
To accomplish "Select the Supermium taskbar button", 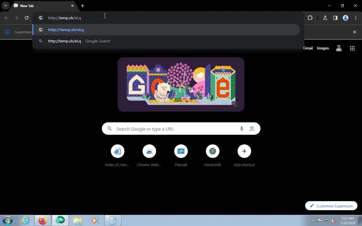I will [x=60, y=220].
